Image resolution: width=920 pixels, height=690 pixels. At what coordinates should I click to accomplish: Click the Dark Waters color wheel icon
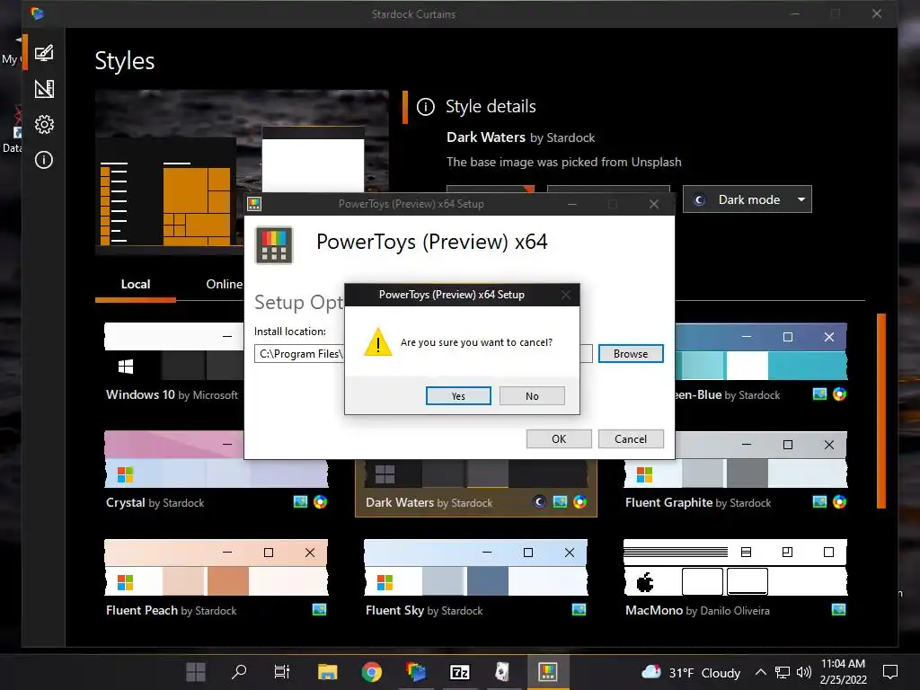(x=579, y=501)
